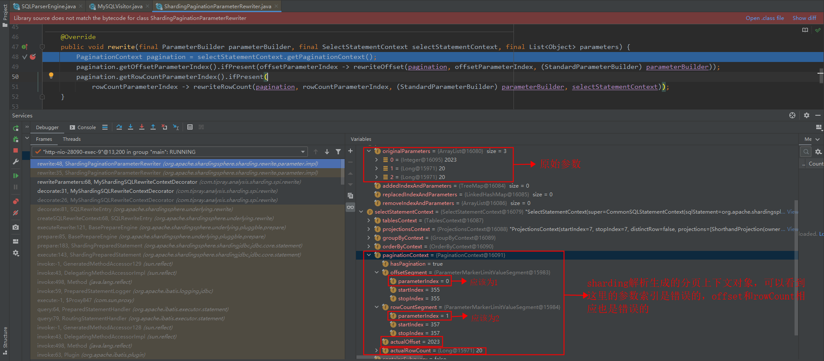The width and height of the screenshot is (824, 361).
Task: Select the Frames tab
Action: [44, 139]
